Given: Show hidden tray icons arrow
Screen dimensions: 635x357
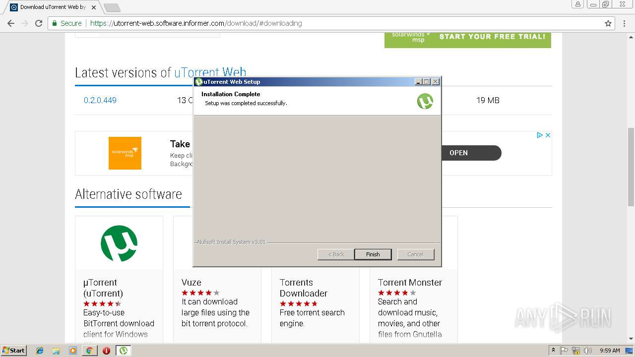Looking at the screenshot, I should click(x=553, y=351).
